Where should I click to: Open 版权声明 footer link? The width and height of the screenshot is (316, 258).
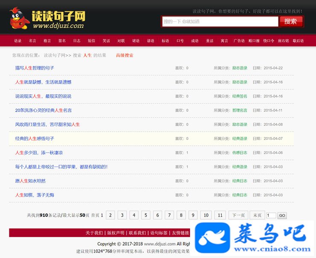coord(116,233)
